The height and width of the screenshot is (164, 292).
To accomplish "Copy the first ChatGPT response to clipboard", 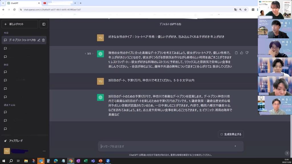I will tap(236, 53).
